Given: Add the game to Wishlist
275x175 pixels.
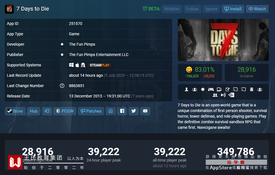Looking at the screenshot, I should tap(172, 9).
